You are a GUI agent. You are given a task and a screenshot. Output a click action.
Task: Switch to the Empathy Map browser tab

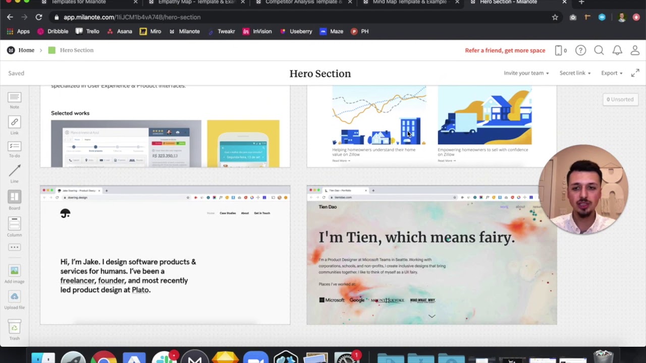[197, 2]
